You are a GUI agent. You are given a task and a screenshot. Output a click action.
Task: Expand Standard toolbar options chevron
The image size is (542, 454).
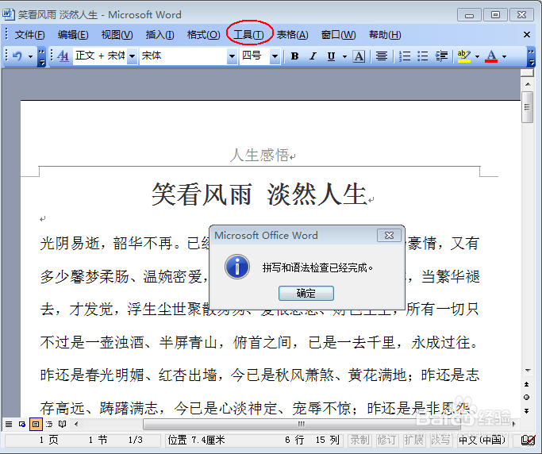[x=41, y=56]
